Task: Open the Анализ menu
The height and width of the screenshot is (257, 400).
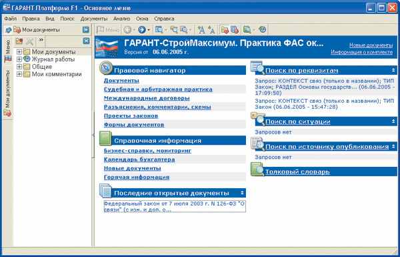Action: click(122, 19)
